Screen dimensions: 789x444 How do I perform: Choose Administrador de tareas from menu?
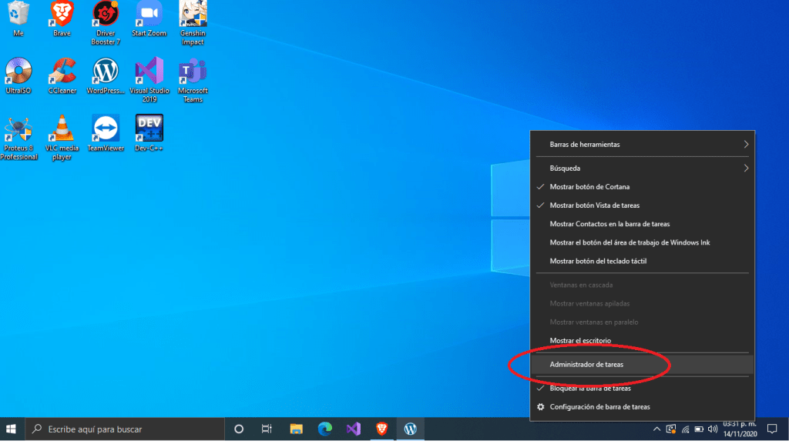(x=586, y=364)
